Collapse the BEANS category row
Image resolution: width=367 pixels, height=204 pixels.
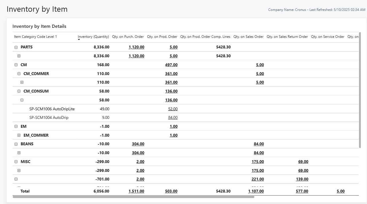16,144
